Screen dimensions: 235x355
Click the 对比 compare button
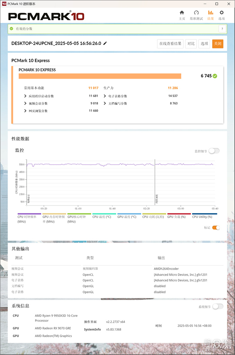191,44
